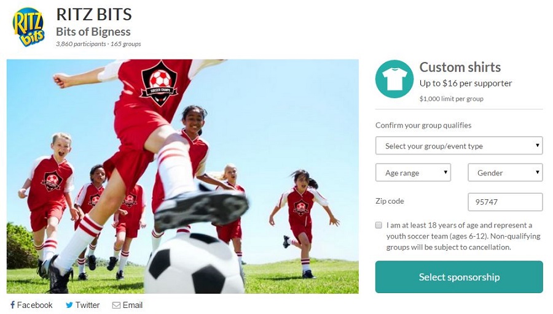
Task: Click the Zip code input field
Action: click(505, 202)
